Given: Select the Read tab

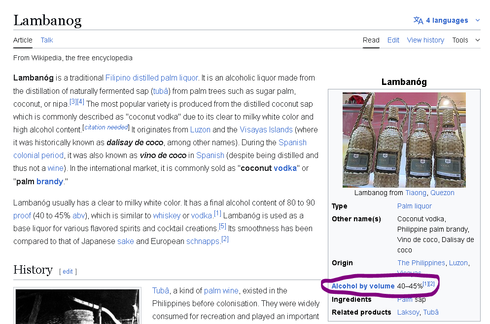Looking at the screenshot, I should click(371, 40).
